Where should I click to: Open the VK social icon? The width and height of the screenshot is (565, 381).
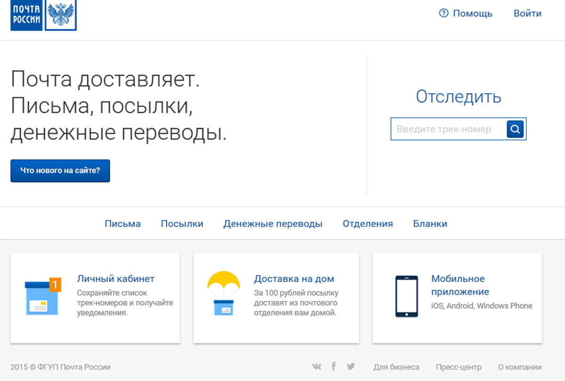(317, 366)
